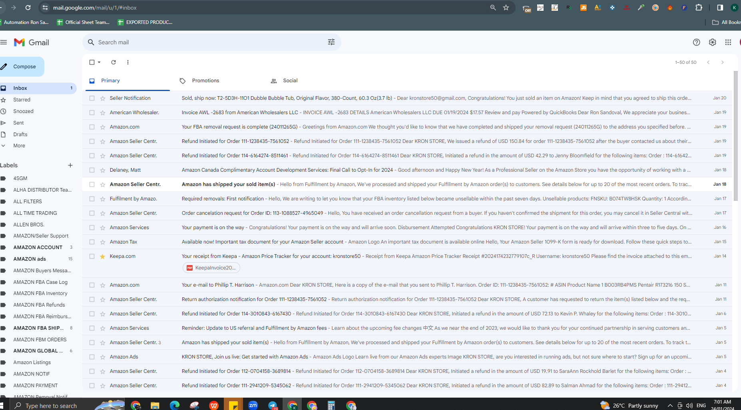741x410 pixels.
Task: Open the fire emoji extension icon
Action: [x=670, y=8]
